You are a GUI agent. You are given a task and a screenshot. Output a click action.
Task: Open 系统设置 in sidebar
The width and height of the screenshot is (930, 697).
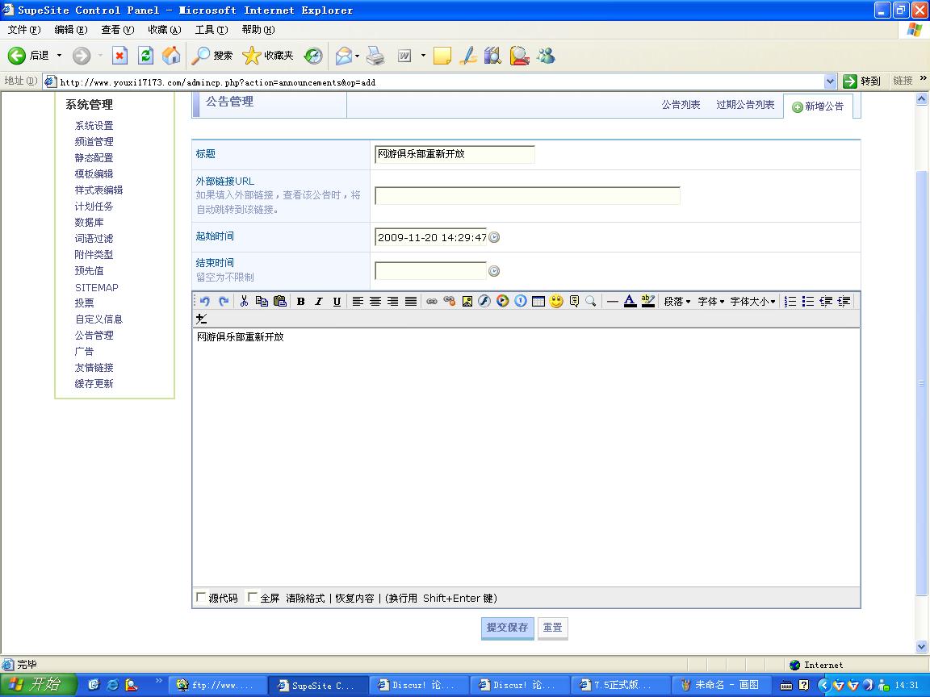[x=94, y=126]
